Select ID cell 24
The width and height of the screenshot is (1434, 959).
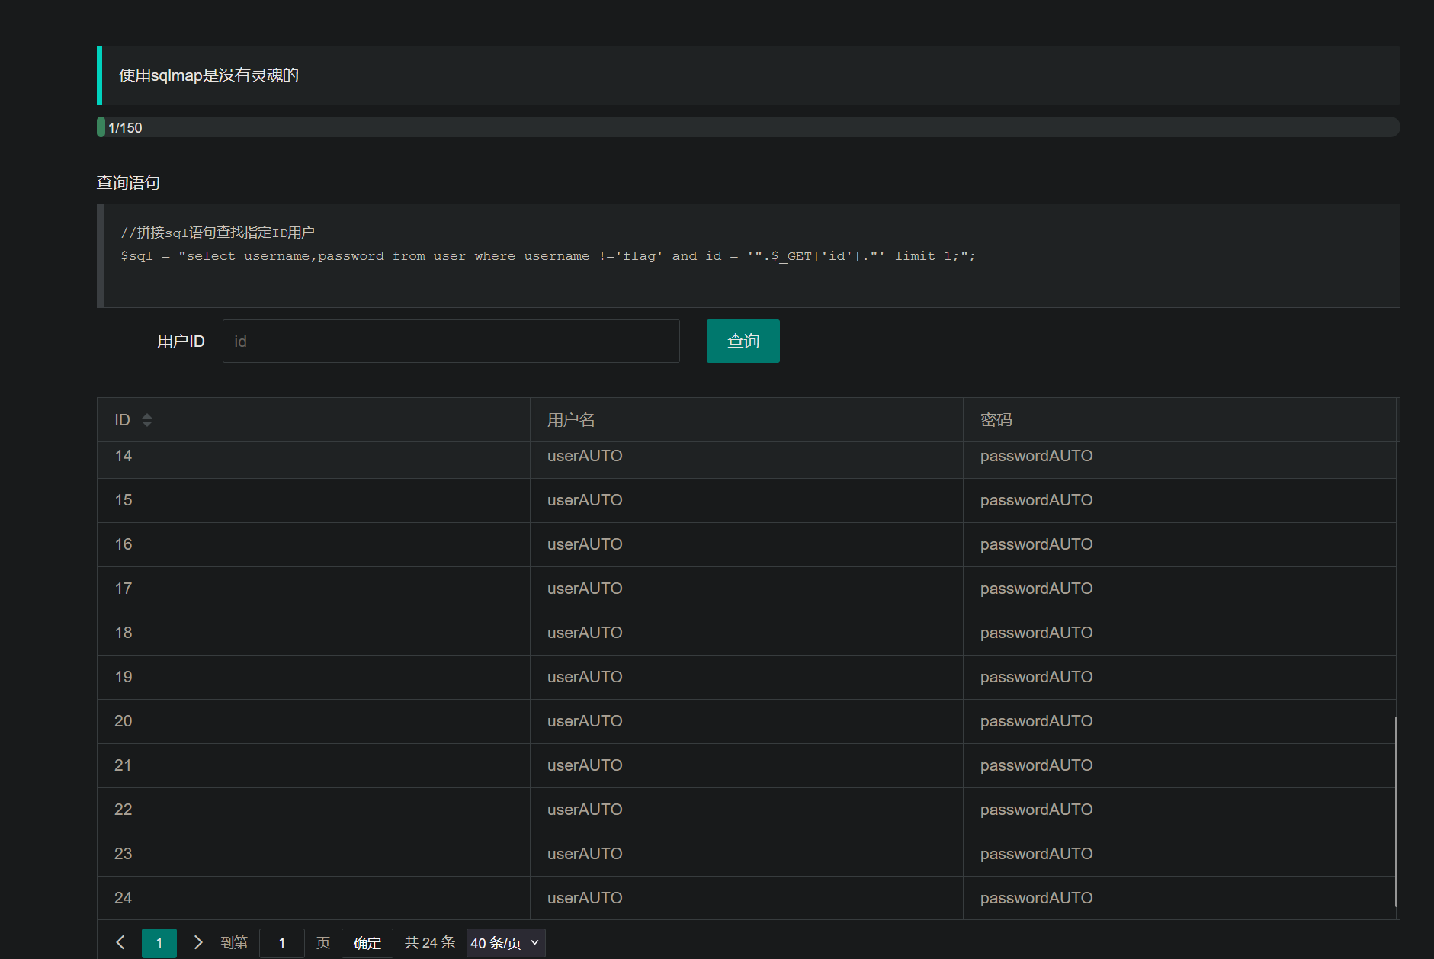point(313,898)
